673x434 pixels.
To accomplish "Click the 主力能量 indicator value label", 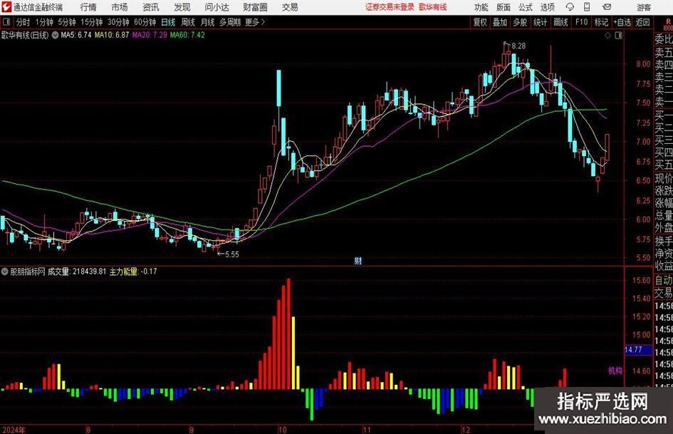I will point(133,272).
